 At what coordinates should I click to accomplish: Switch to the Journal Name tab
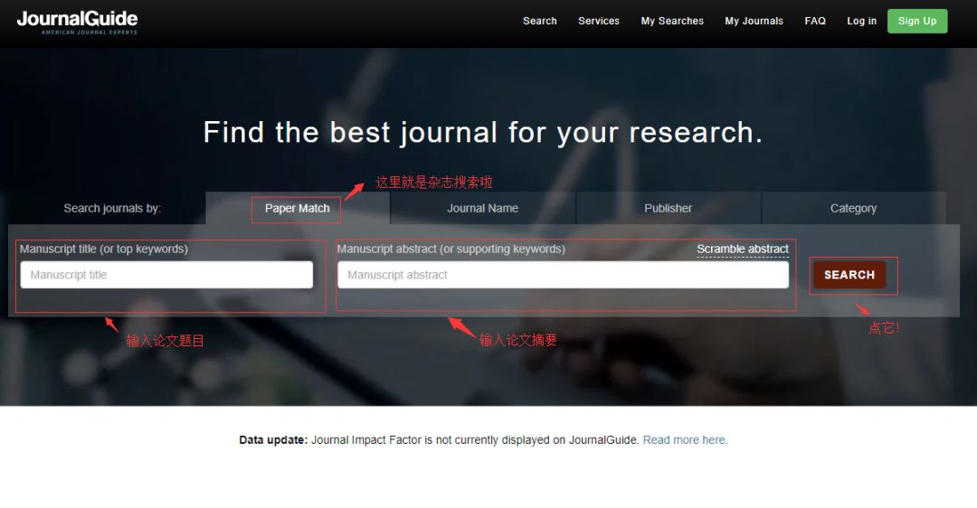pyautogui.click(x=483, y=209)
